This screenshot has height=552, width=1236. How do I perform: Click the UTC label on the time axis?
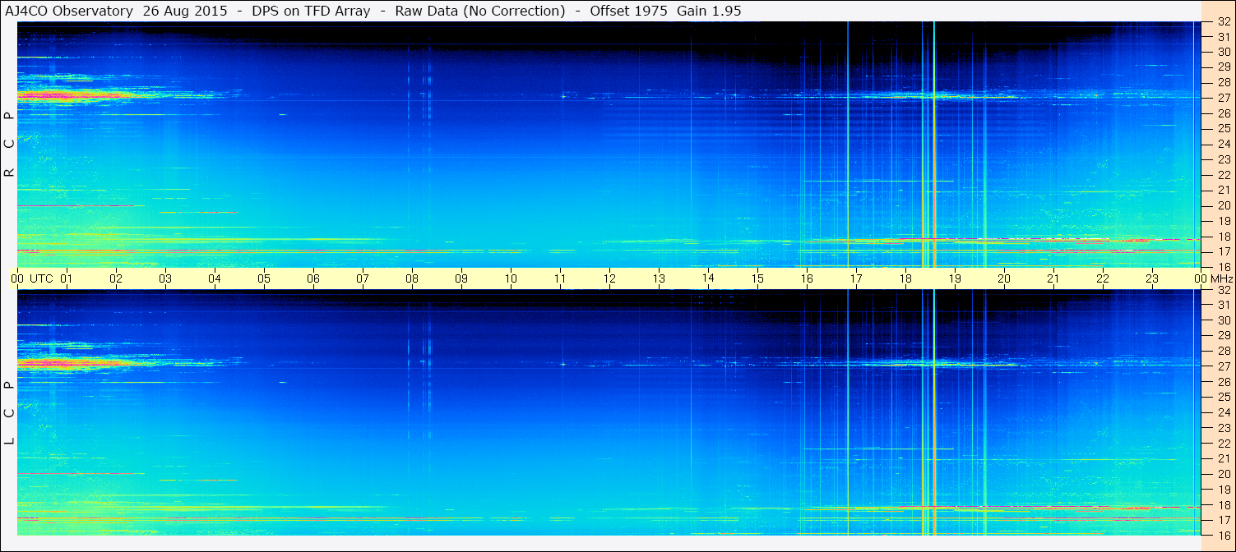point(41,278)
